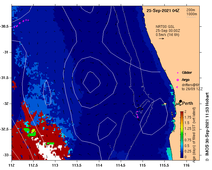Click the latitude axis label -32.5
The image size is (212, 170).
pos(4,129)
